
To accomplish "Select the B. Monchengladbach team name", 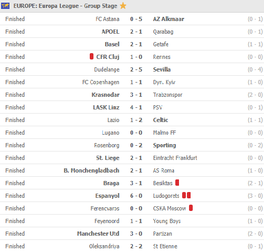I will [91, 170].
